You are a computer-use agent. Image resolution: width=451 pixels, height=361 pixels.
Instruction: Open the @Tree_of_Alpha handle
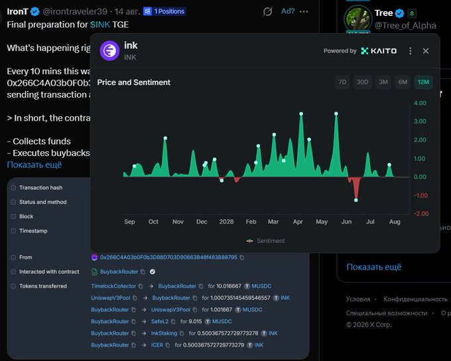[405, 26]
